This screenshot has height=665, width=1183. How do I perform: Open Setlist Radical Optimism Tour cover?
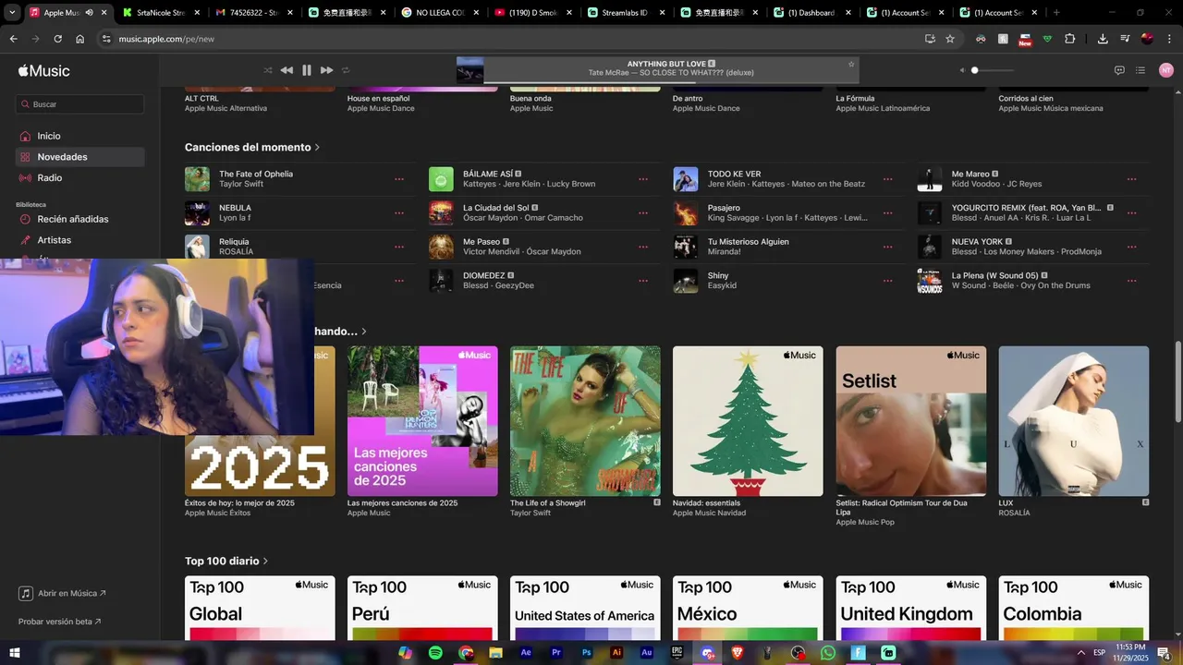tap(911, 421)
